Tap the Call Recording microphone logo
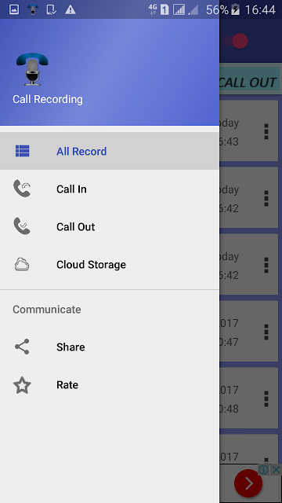This screenshot has width=282, height=503. point(32,69)
